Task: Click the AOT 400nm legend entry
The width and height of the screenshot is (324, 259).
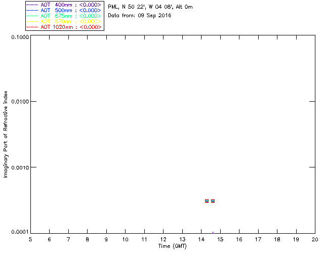Action: pos(64,5)
